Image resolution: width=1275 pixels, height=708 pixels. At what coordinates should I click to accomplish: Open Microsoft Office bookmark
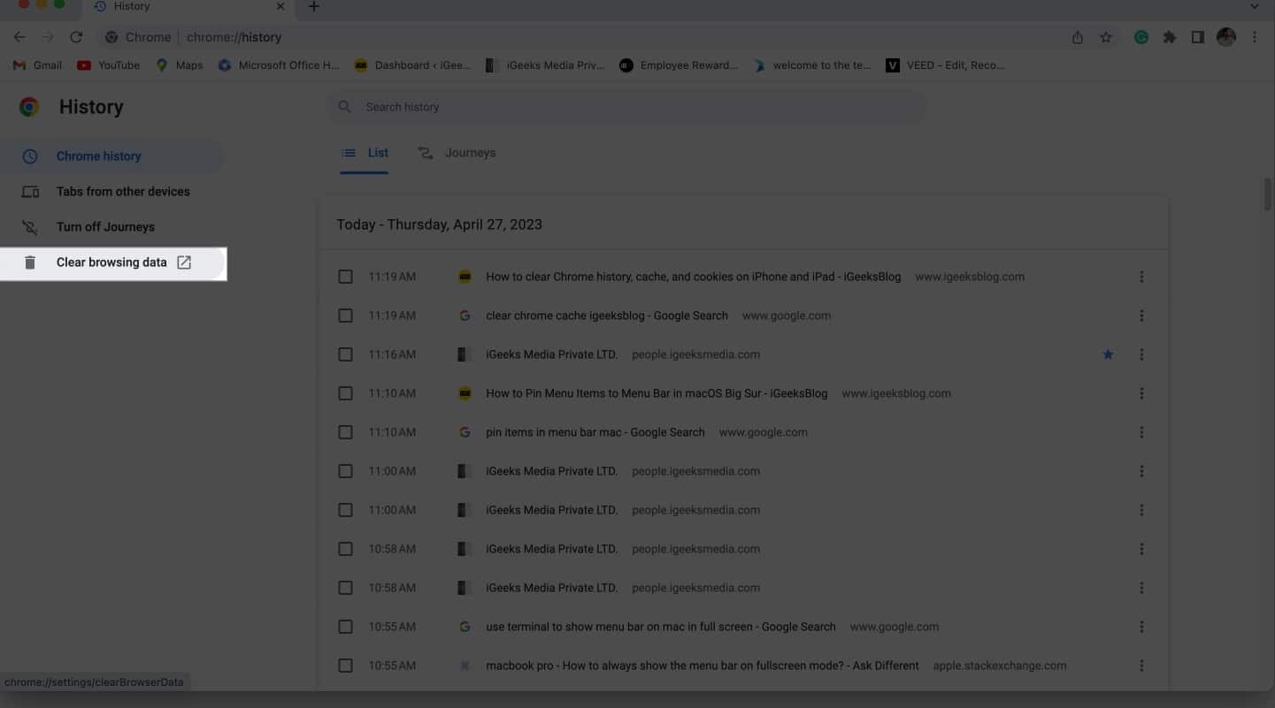pyautogui.click(x=279, y=65)
